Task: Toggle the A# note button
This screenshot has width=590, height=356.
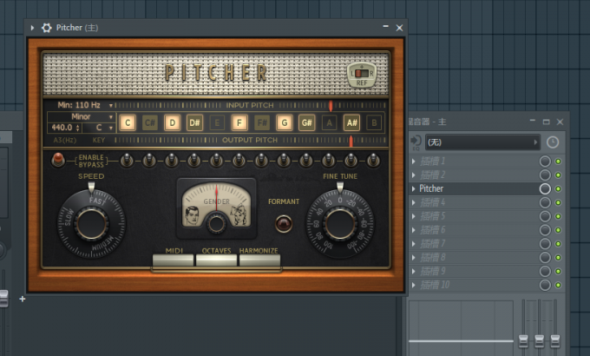Action: (x=351, y=122)
